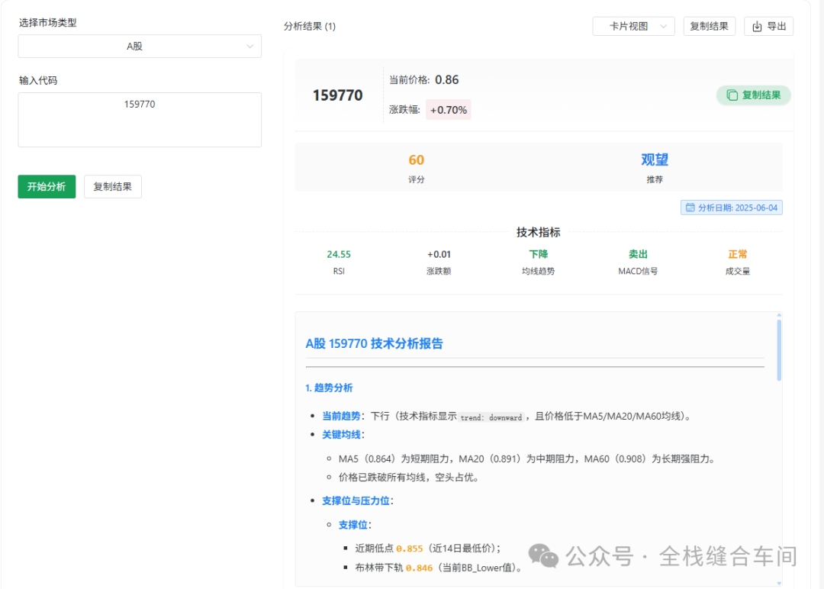The image size is (824, 589).
Task: Click the stock code input field
Action: 140,119
